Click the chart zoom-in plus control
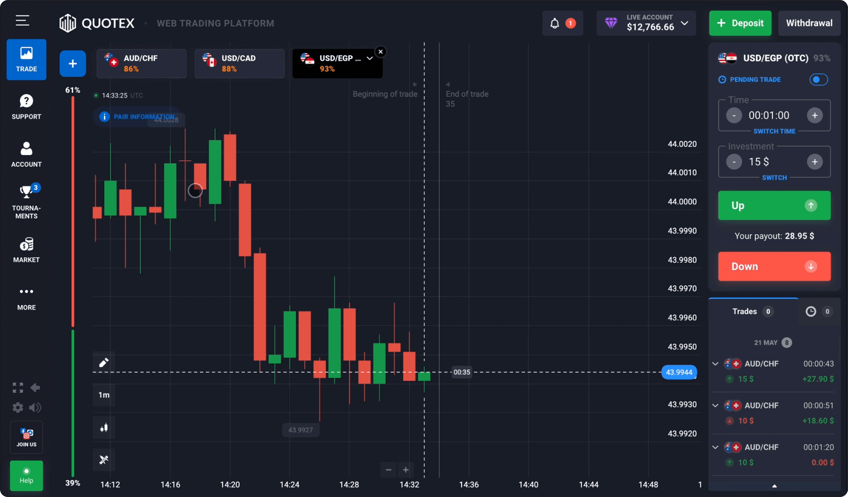This screenshot has width=848, height=497. click(x=406, y=470)
